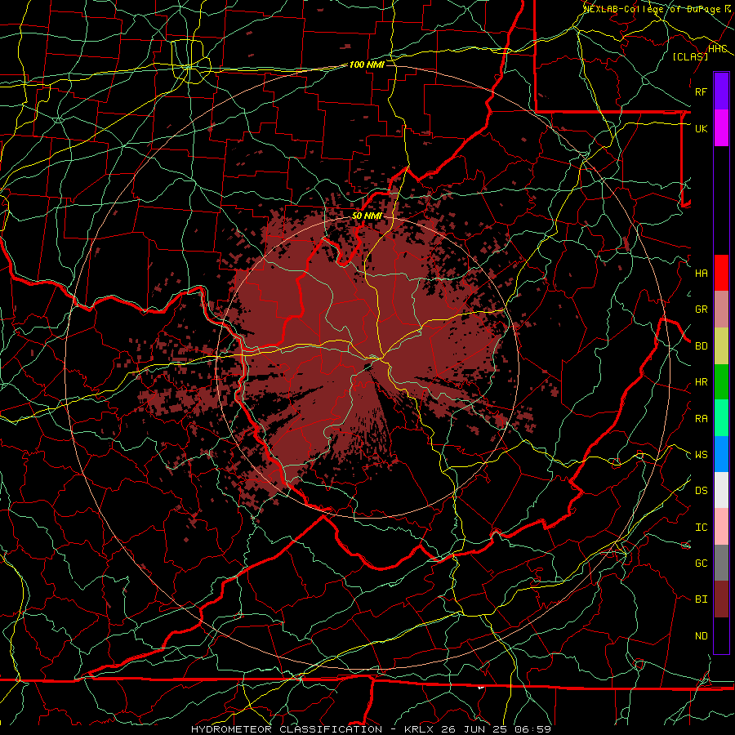Screen dimensions: 735x735
Task: Click the BD yellow legend swatch
Action: [x=721, y=346]
